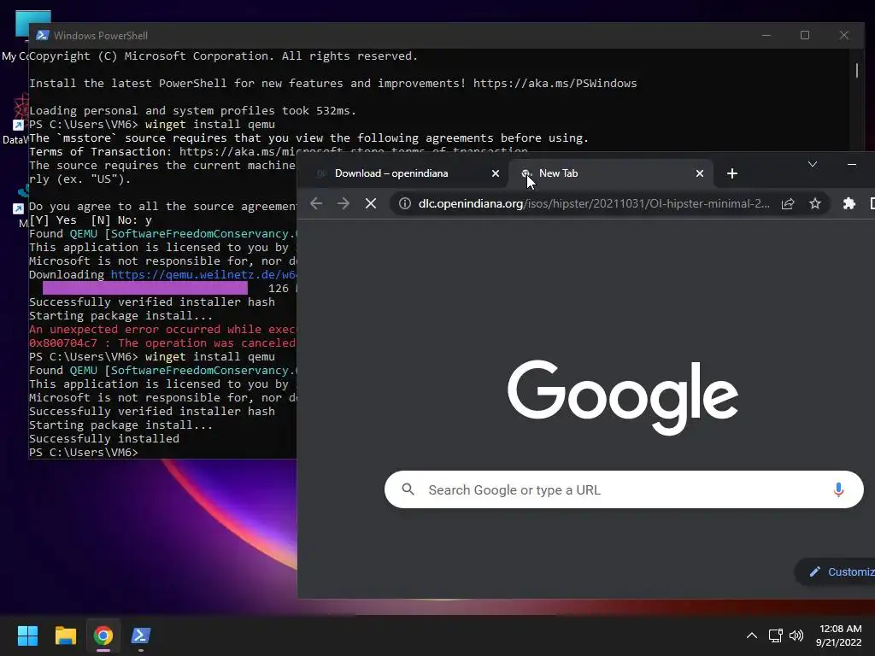
Task: Start voice search with microphone
Action: pos(837,489)
